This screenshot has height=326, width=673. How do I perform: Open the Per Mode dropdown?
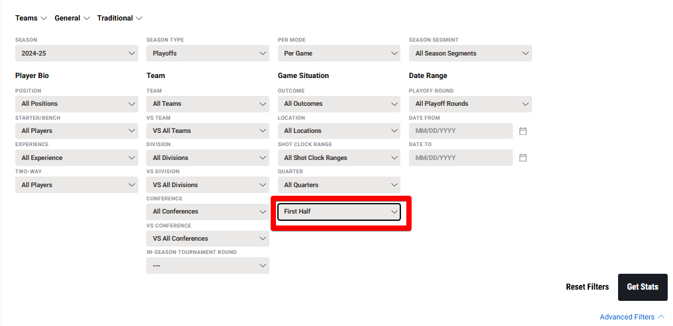pyautogui.click(x=339, y=54)
